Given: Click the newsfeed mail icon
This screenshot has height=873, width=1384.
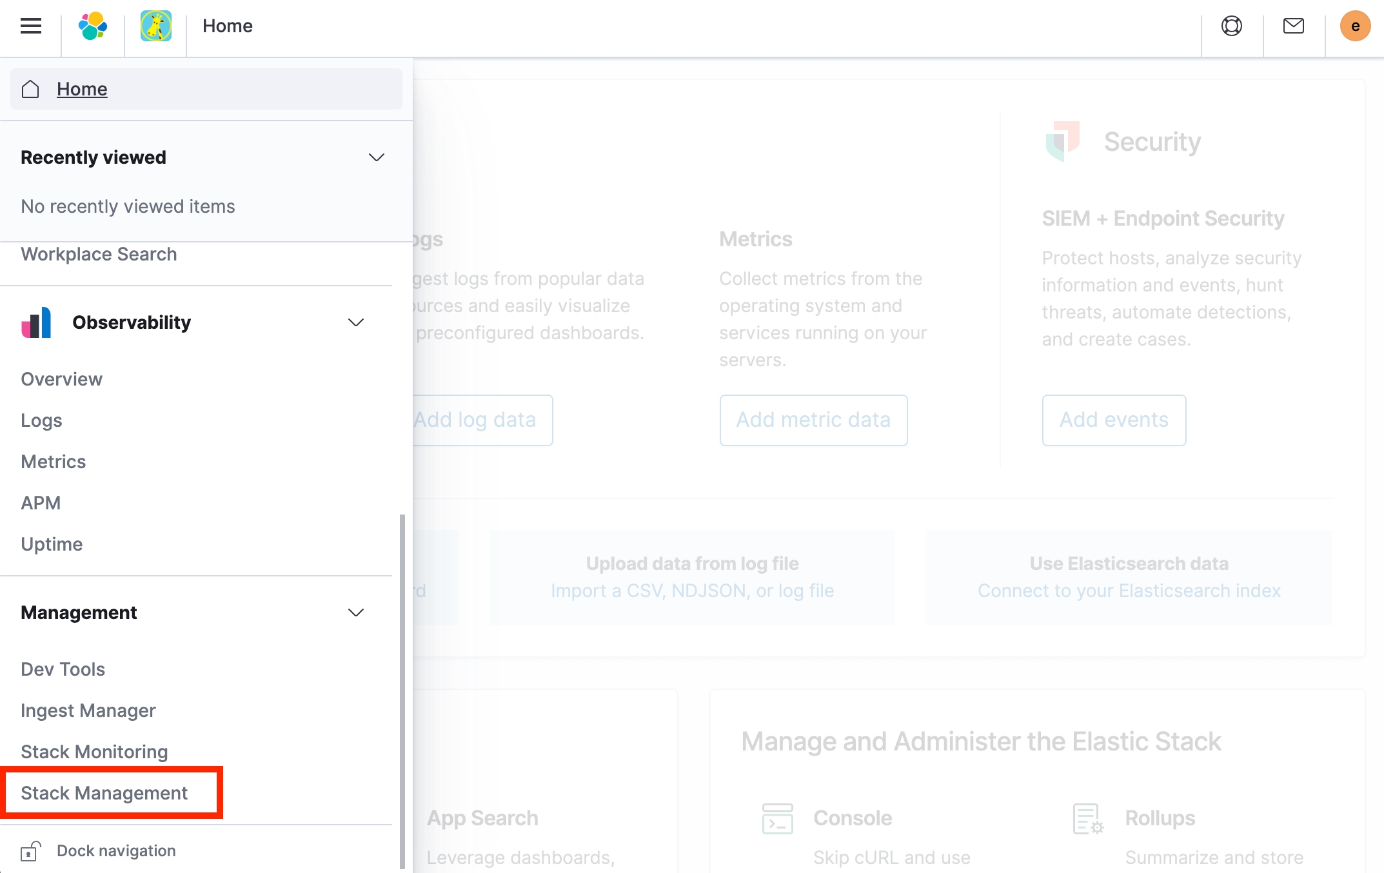Looking at the screenshot, I should click(x=1293, y=26).
